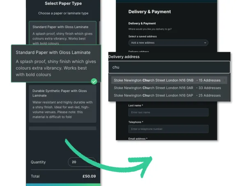Pick the N16 0NB address suggestion
This screenshot has width=248, height=186.
coord(167,80)
